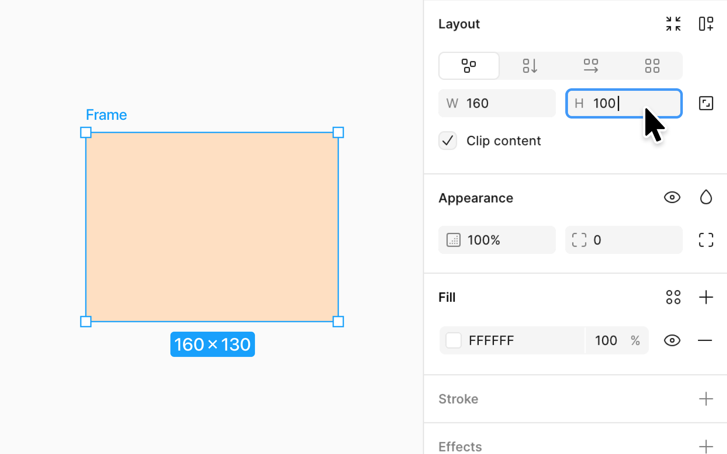Apply grid auto layout
This screenshot has height=454, width=727.
[x=652, y=66]
